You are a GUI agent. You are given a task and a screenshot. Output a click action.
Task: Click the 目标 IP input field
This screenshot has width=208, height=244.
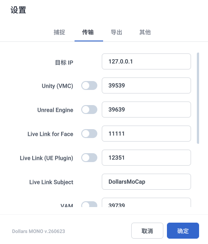point(146,61)
